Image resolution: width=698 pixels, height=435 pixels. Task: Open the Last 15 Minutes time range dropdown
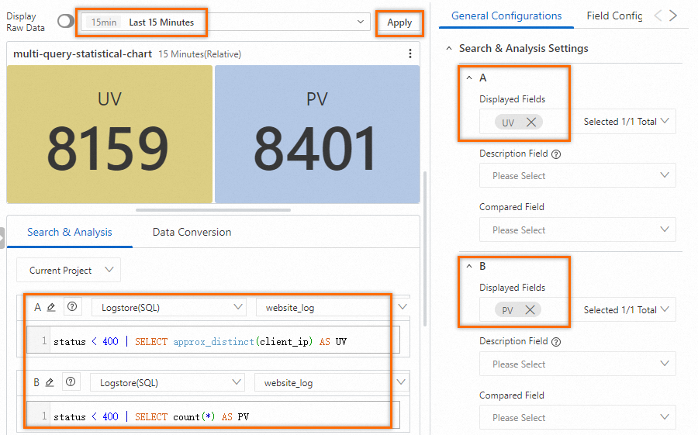pos(226,22)
